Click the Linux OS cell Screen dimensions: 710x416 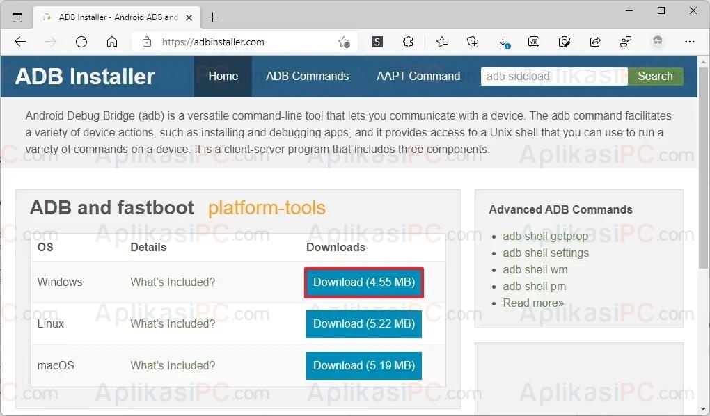pos(51,323)
